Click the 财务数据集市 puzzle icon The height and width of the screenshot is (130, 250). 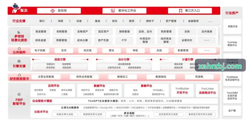point(19,75)
